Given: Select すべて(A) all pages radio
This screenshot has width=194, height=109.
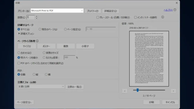Looking at the screenshot, I should (19, 29).
